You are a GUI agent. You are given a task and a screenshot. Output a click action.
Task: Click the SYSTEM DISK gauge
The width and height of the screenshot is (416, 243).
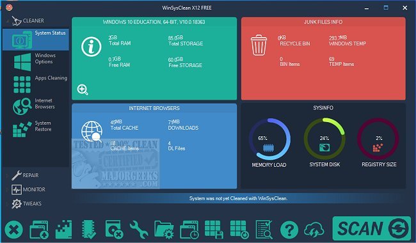(324, 139)
